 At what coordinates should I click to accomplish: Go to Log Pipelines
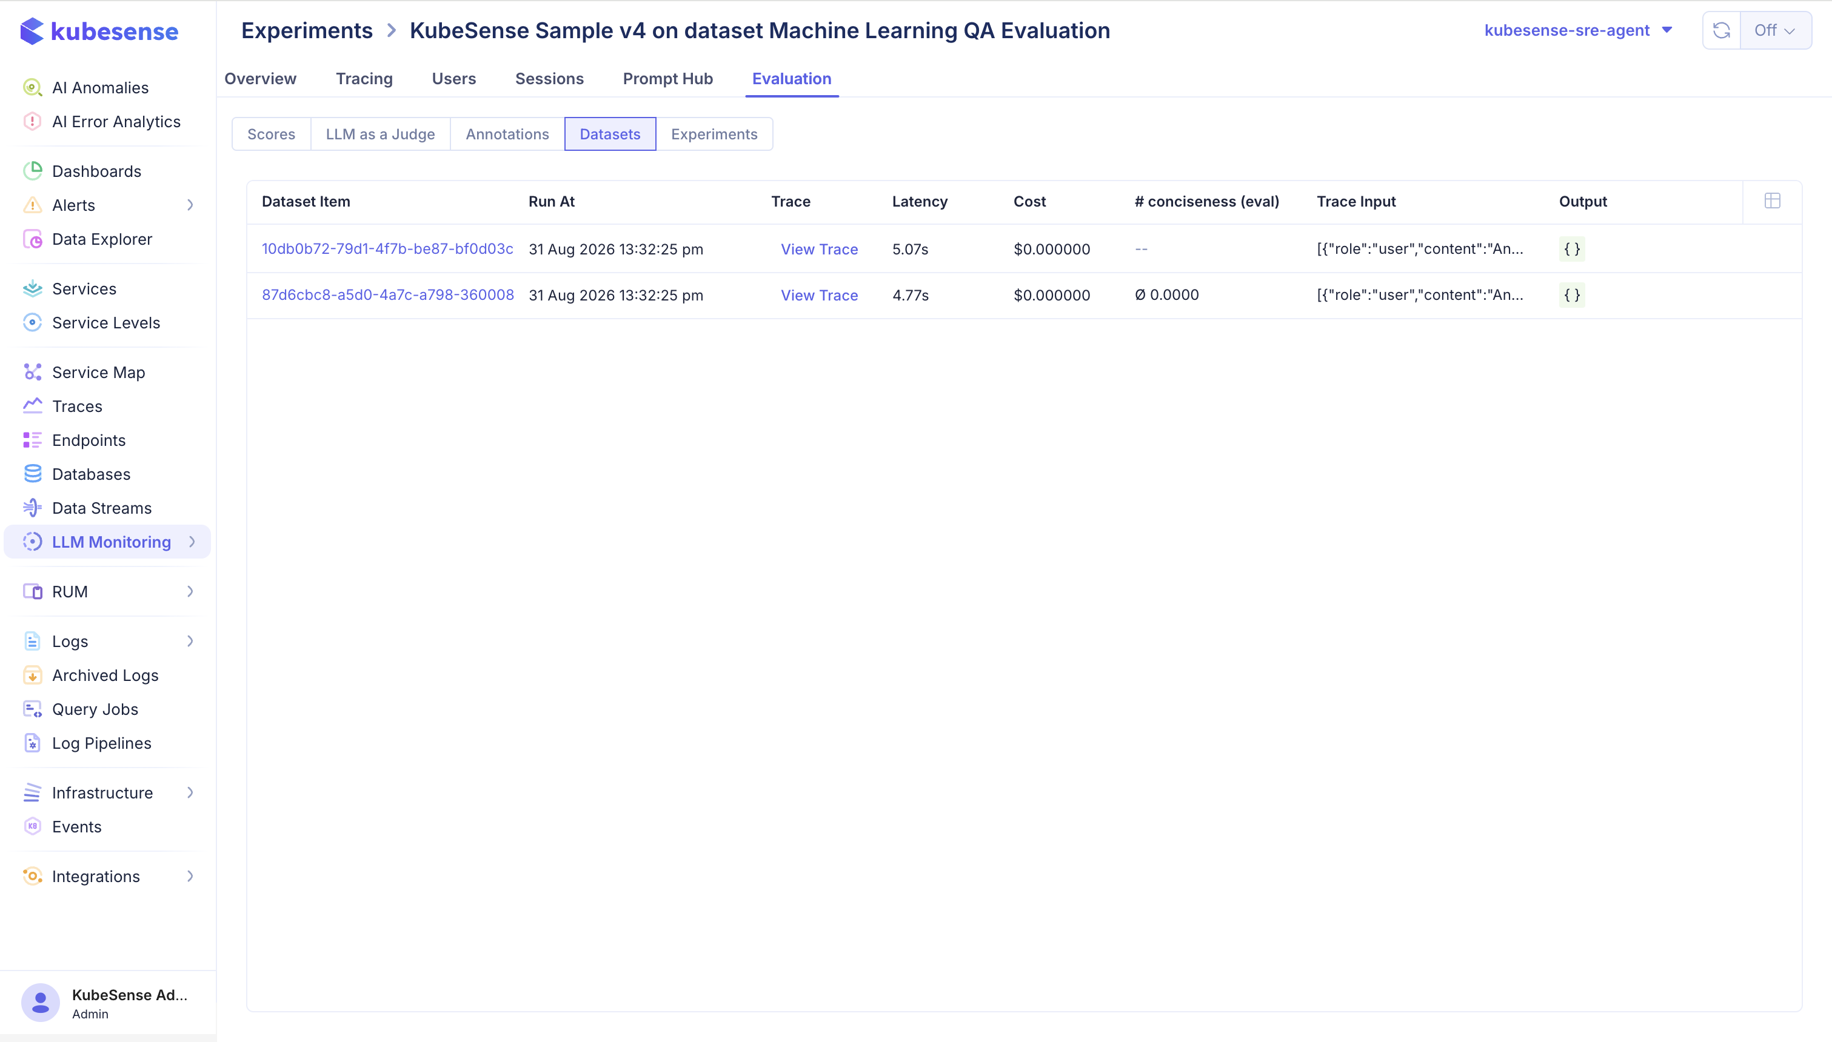(x=102, y=743)
